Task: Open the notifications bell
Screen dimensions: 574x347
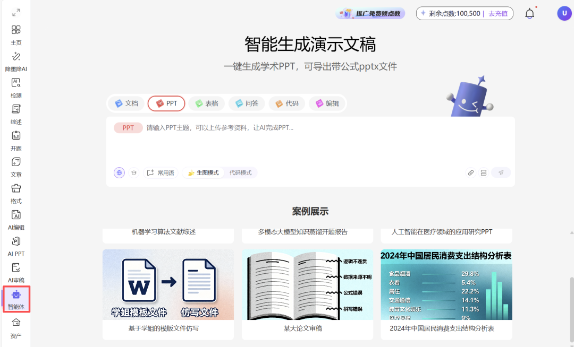Action: [529, 13]
